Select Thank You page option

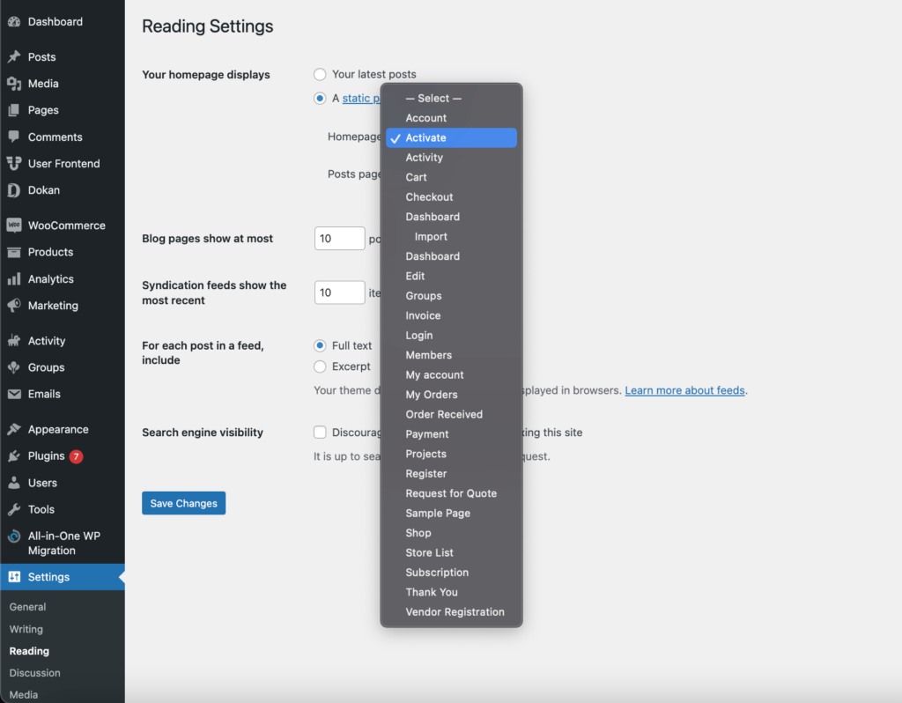452,593
